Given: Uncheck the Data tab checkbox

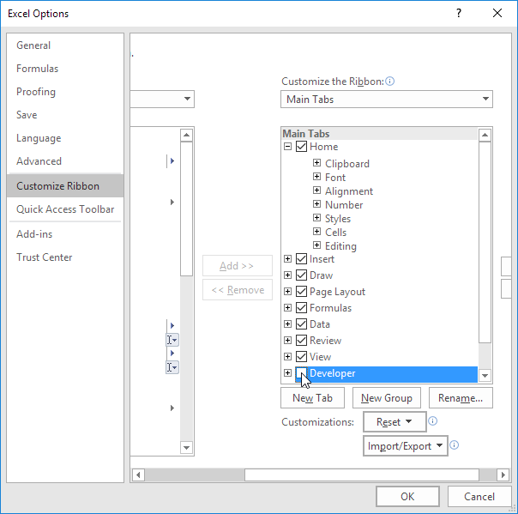Looking at the screenshot, I should (301, 324).
